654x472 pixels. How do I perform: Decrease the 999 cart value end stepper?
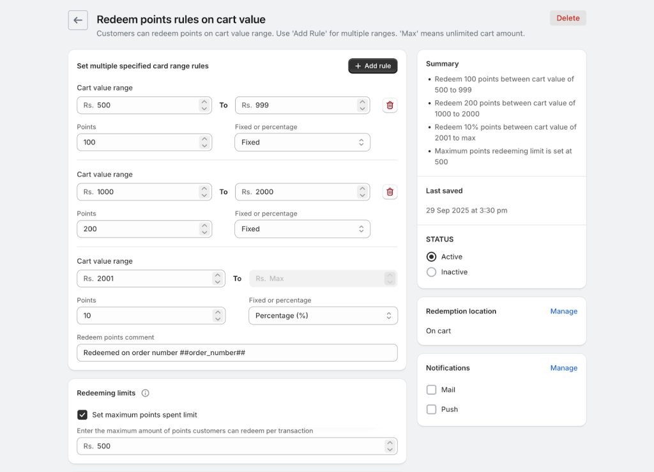362,109
